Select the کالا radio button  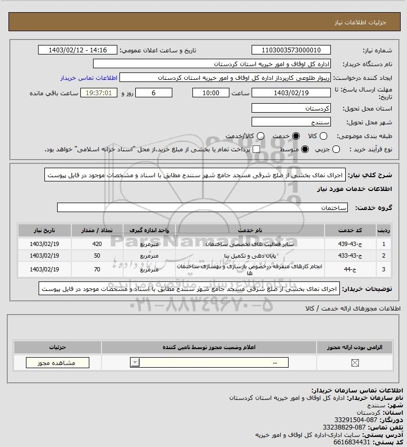[x=323, y=136]
